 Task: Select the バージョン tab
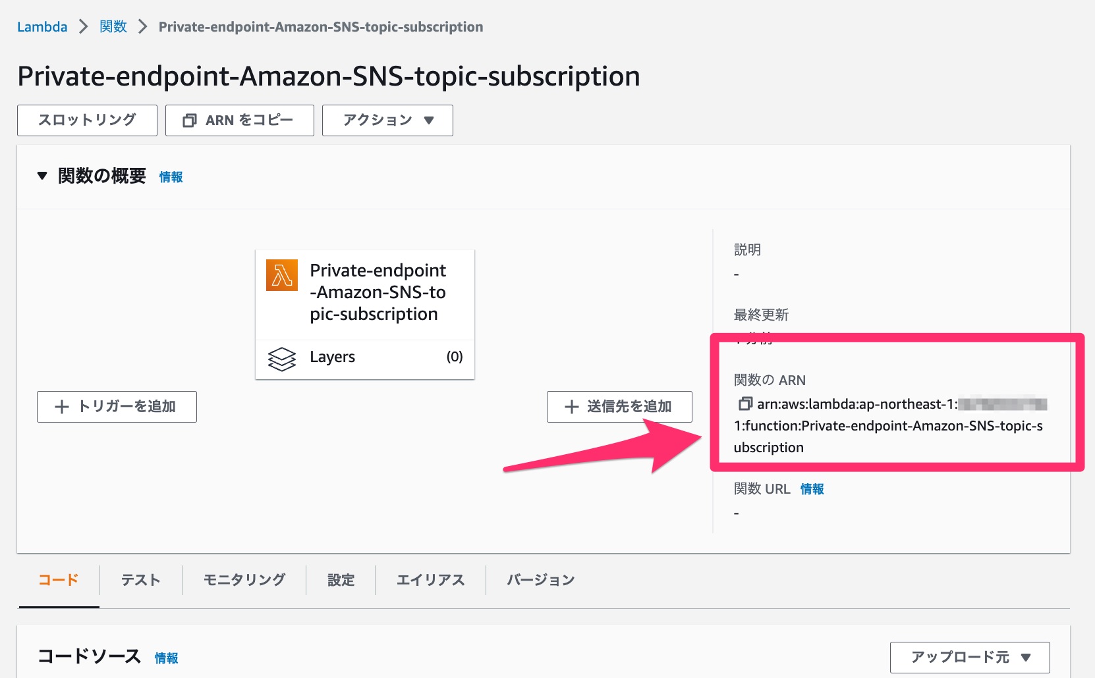click(x=540, y=580)
